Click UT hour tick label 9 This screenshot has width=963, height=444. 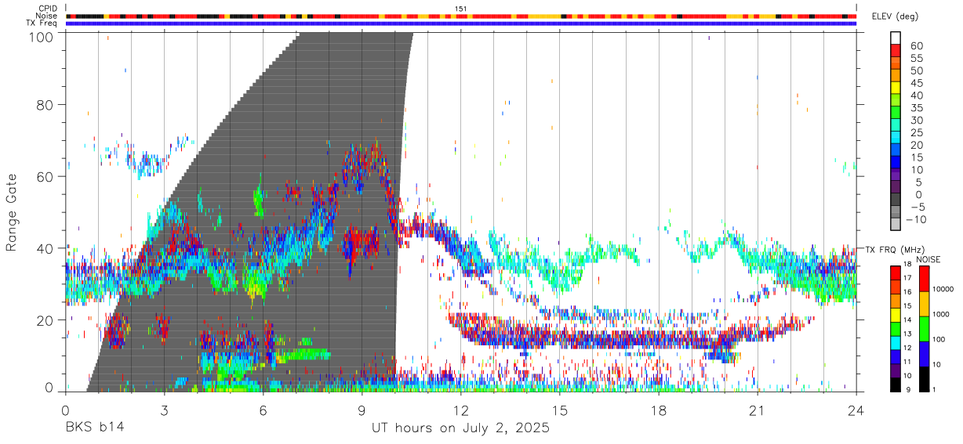coord(362,409)
